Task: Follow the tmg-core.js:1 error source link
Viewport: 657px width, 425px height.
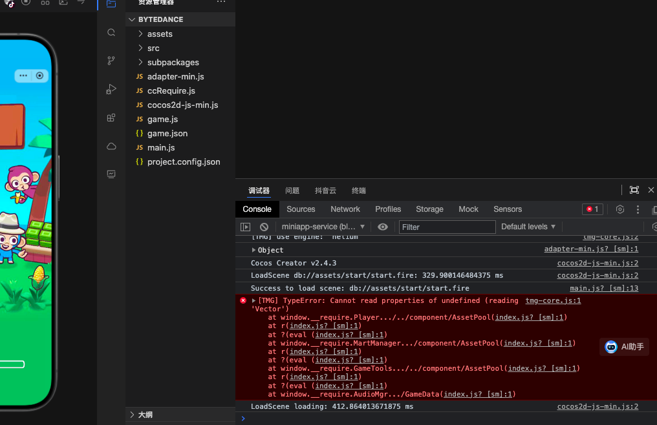Action: 553,300
